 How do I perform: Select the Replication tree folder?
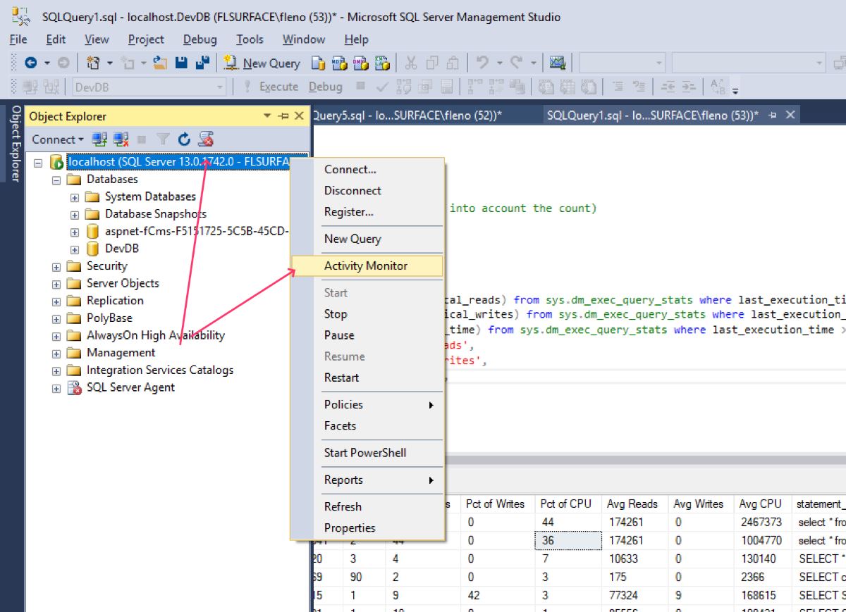pyautogui.click(x=115, y=301)
